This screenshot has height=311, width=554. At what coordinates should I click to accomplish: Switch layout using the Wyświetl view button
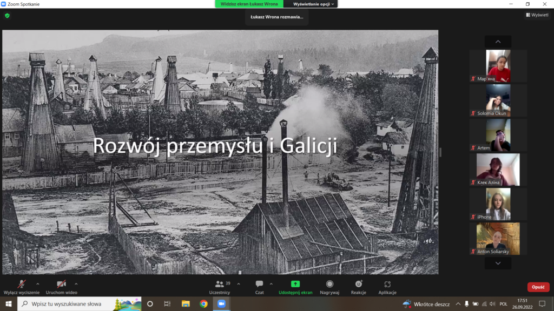point(537,15)
